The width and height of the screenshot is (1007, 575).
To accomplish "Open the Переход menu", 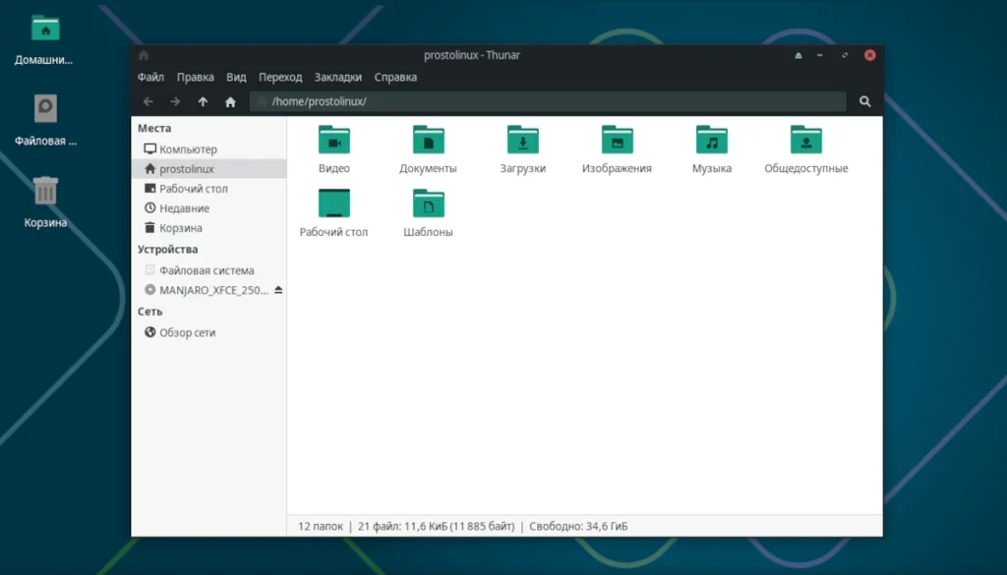I will [x=280, y=77].
